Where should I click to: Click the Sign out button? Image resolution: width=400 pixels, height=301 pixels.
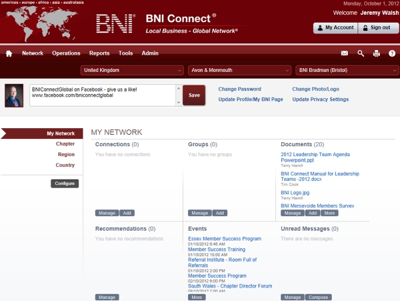[x=378, y=28]
